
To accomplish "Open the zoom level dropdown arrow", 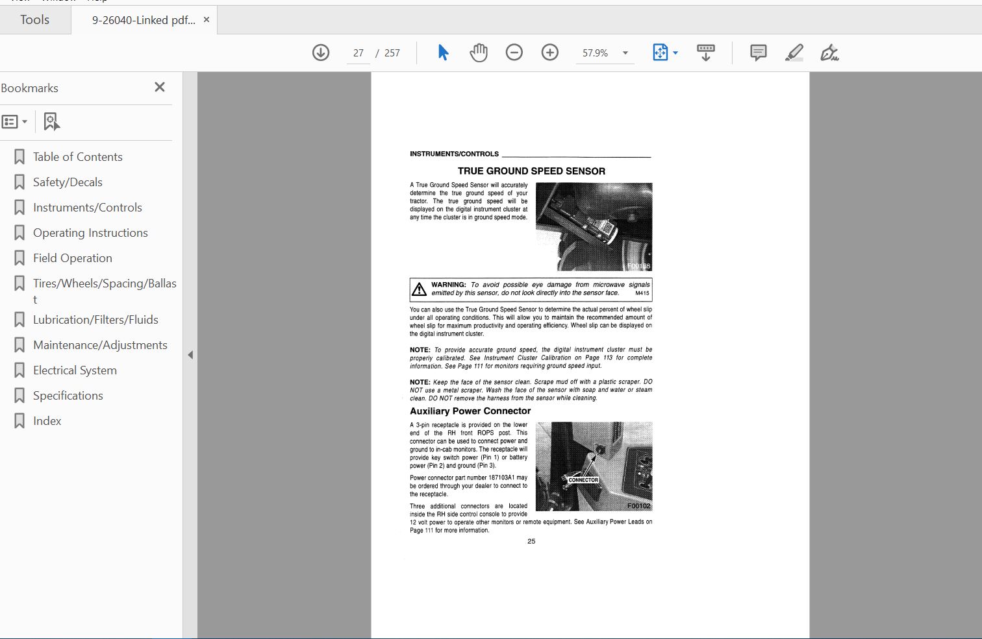I will click(x=625, y=53).
